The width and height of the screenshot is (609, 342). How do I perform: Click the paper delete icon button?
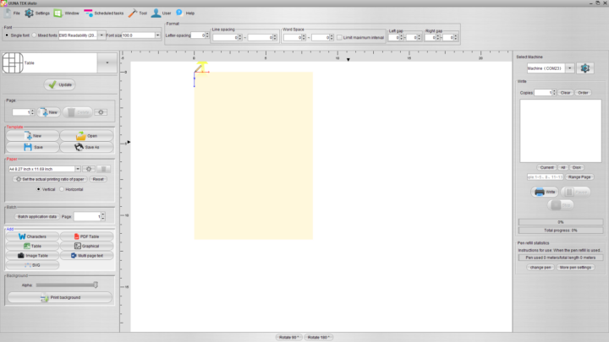[x=104, y=169]
